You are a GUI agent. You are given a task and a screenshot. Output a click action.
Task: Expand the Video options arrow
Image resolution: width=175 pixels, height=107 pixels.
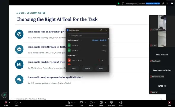click(x=21, y=103)
